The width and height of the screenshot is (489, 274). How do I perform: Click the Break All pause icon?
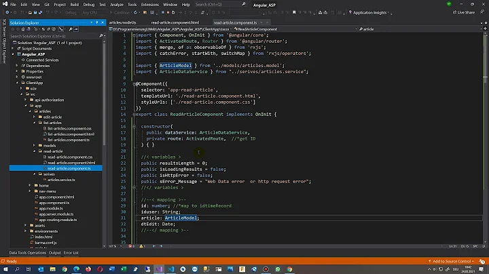pos(162,12)
